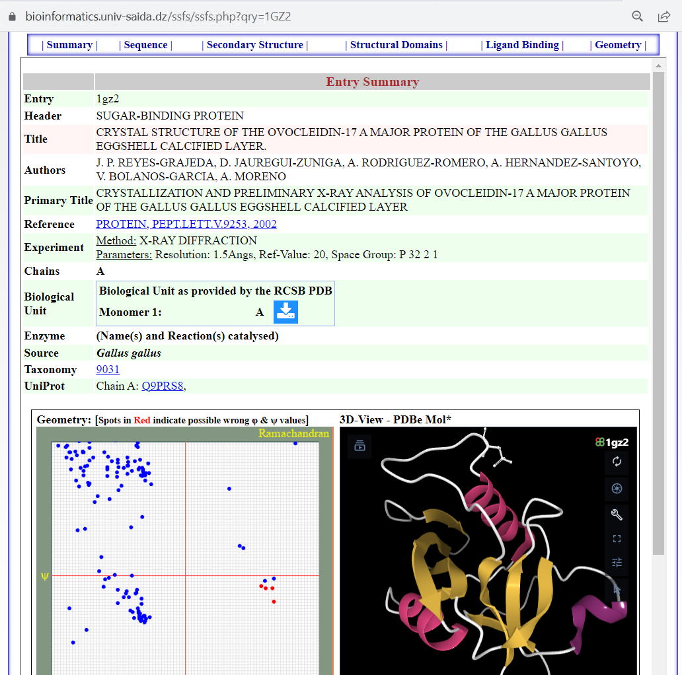Image resolution: width=682 pixels, height=675 pixels.
Task: Expand the 3D viewer to fullscreen
Action: click(x=617, y=539)
